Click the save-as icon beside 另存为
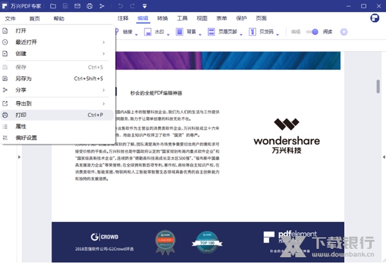This screenshot has height=263, width=386. 5,78
